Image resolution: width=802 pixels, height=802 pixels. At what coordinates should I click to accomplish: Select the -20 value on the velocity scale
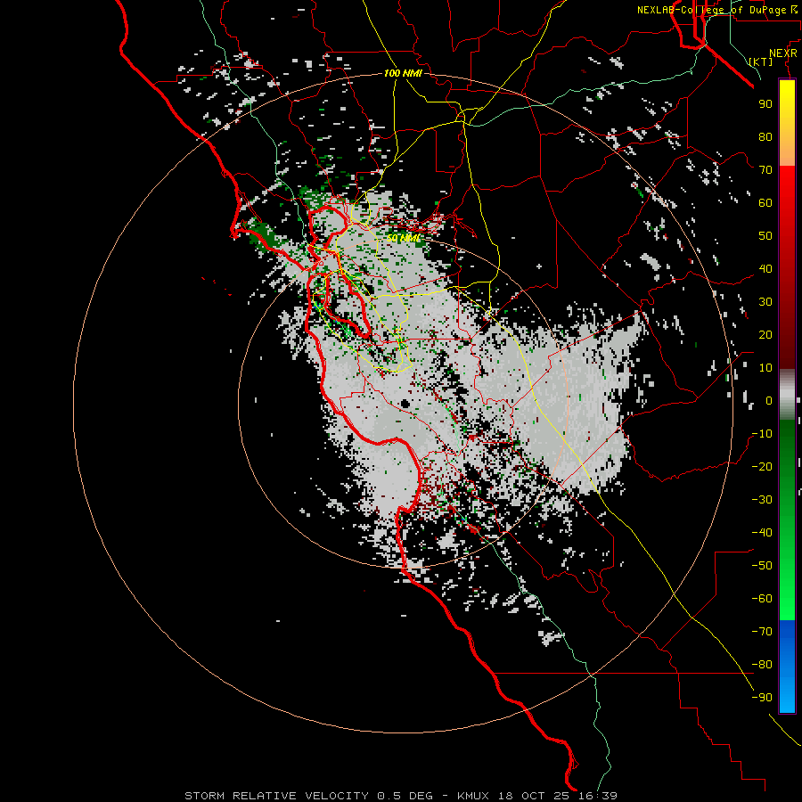pyautogui.click(x=762, y=466)
